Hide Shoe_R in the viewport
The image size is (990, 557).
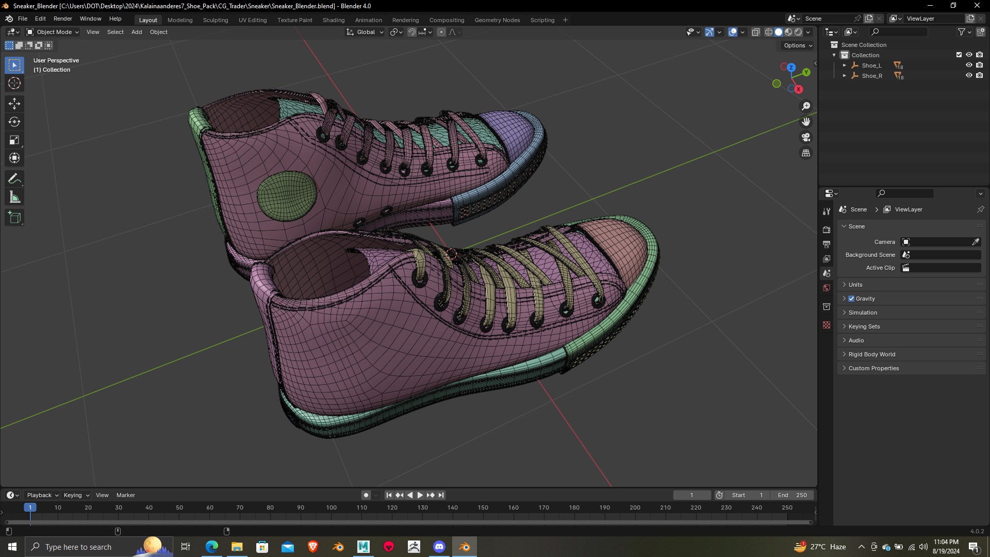point(969,76)
